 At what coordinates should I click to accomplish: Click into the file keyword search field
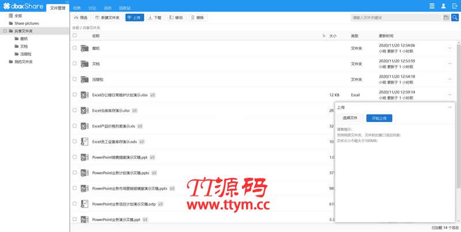pos(396,18)
